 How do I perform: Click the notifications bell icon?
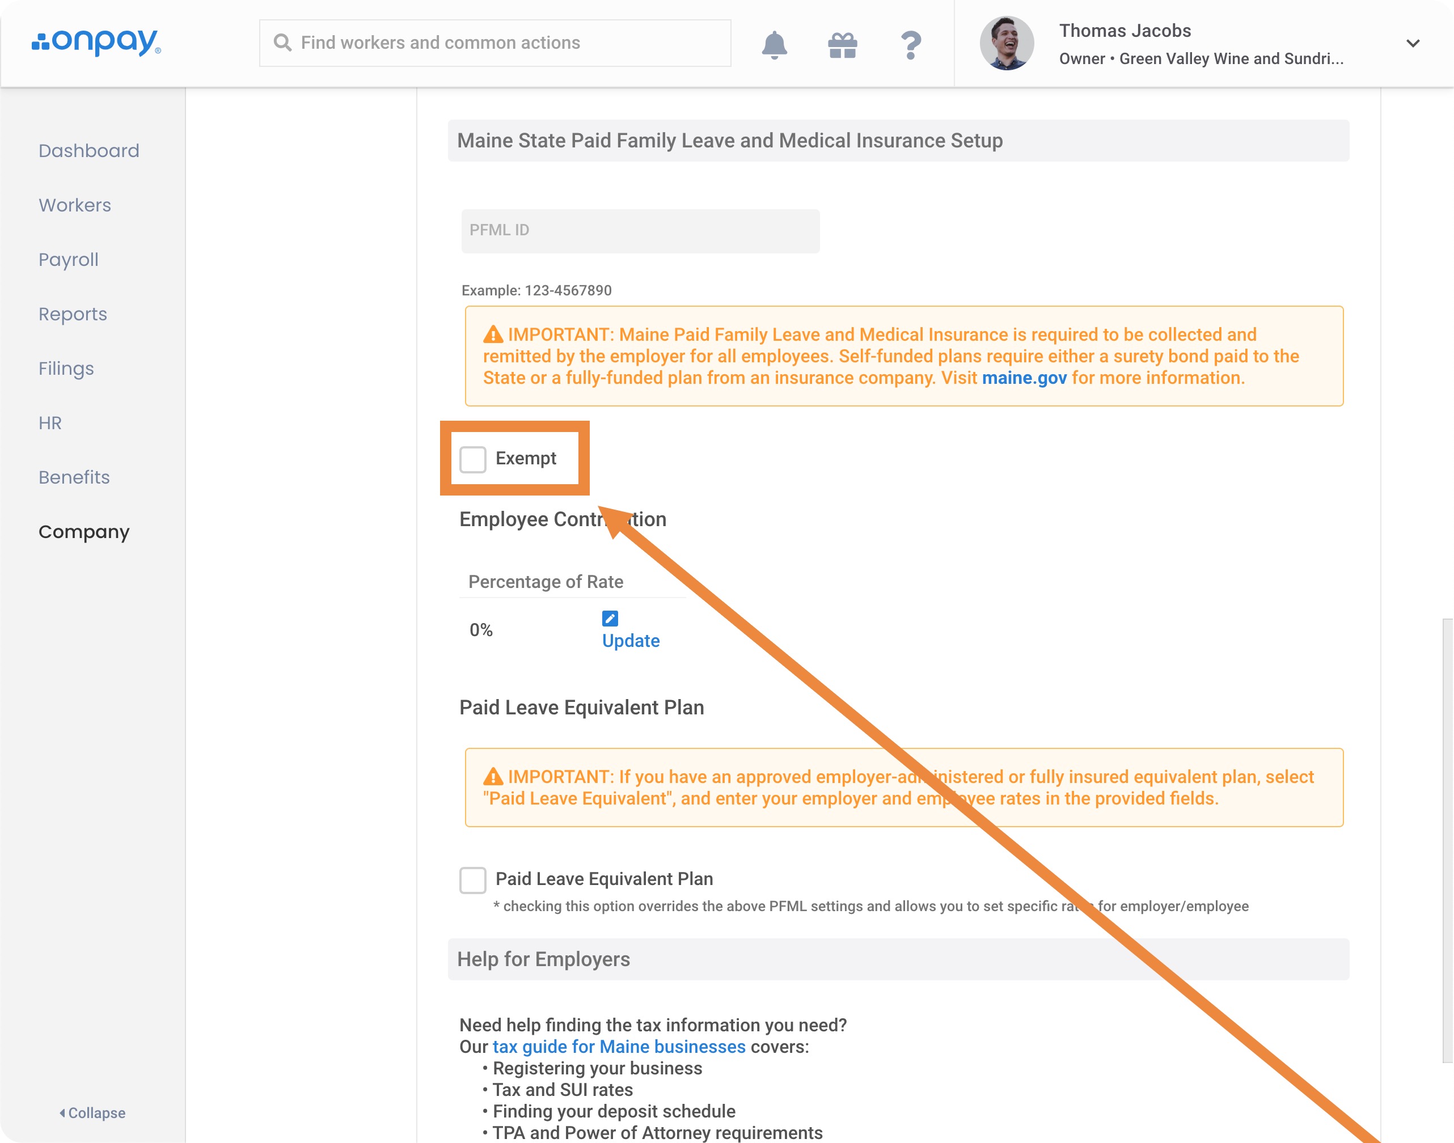[x=774, y=44]
